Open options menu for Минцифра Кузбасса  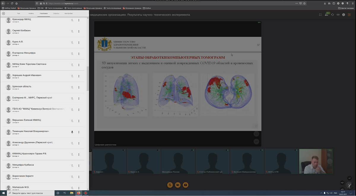tap(79, 166)
